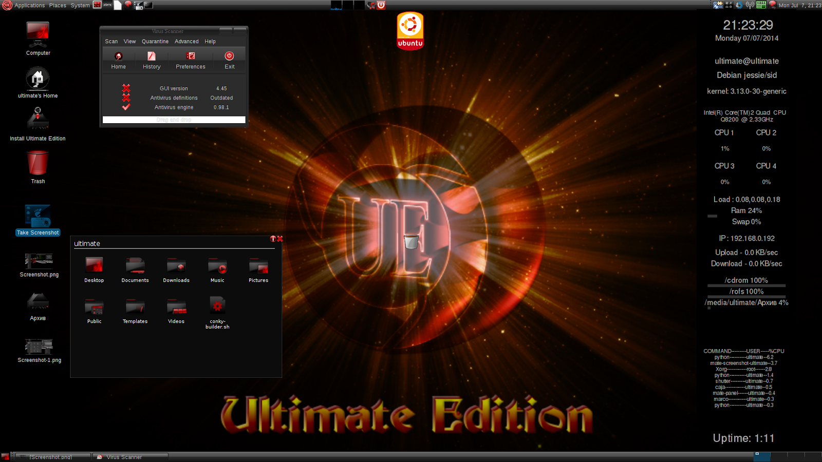This screenshot has height=462, width=822.
Task: Click the puzzle-piece tray icon
Action: click(x=718, y=5)
